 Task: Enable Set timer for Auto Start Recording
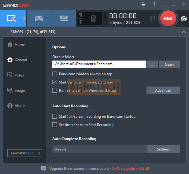[x=55, y=124]
